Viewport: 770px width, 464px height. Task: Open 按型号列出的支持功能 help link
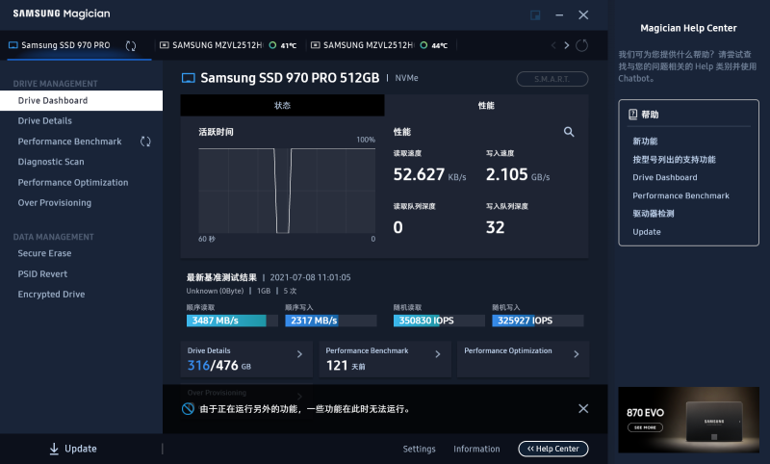tap(674, 160)
